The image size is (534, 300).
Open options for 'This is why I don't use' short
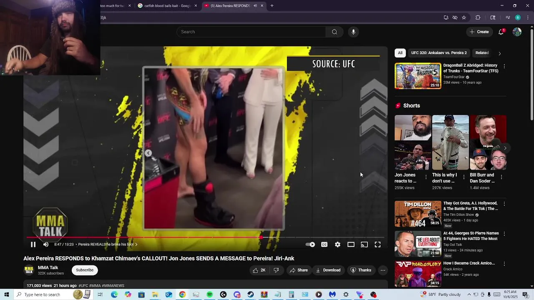pos(463,177)
